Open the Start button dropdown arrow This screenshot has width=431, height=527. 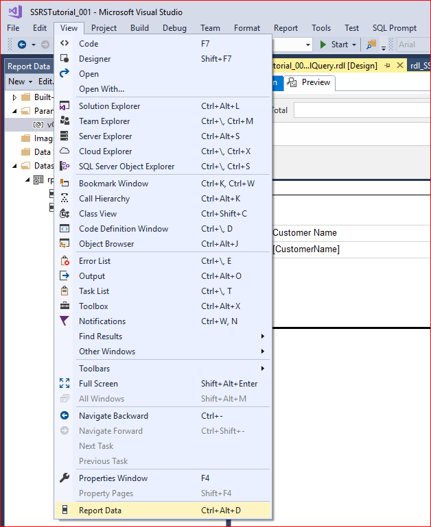tap(354, 45)
